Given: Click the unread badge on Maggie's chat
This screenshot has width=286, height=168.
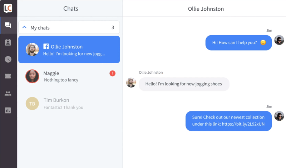Looking at the screenshot, I should pos(112,73).
